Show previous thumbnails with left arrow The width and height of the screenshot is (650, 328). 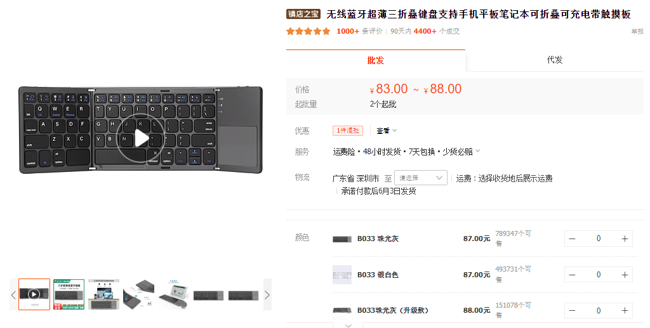coord(13,294)
